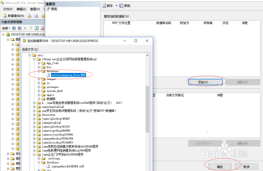Expand the App_Code folder node
This screenshot has width=263, height=171.
coord(39,63)
